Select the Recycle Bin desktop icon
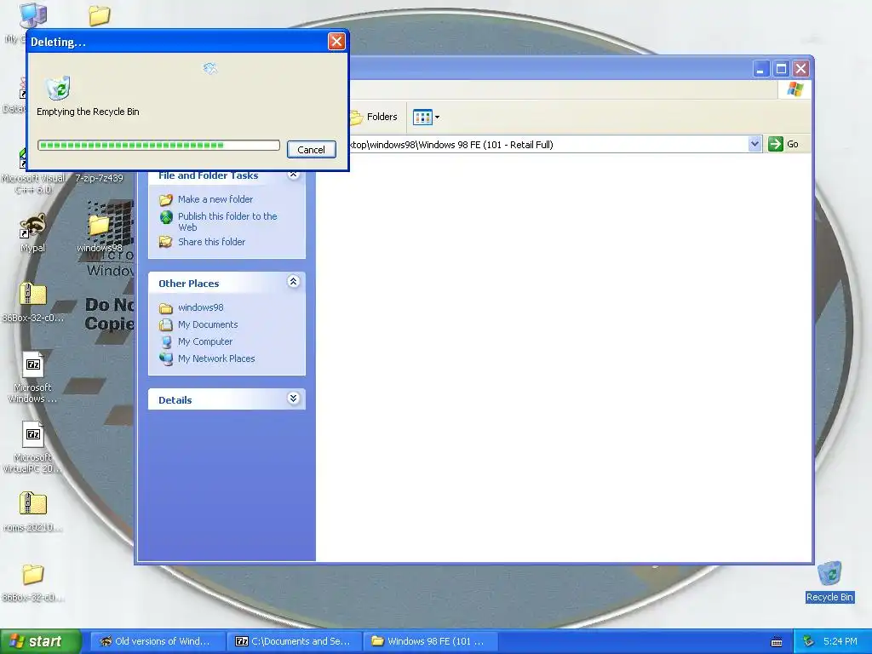This screenshot has height=654, width=872. coord(829,582)
